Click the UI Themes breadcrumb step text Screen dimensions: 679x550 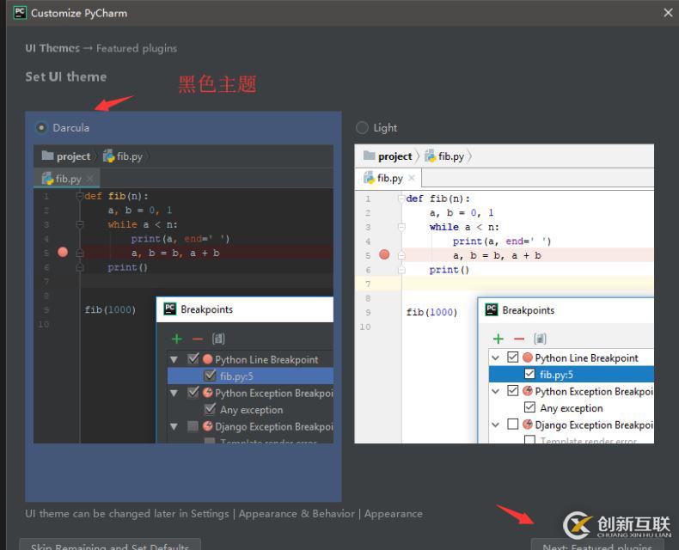(x=52, y=48)
